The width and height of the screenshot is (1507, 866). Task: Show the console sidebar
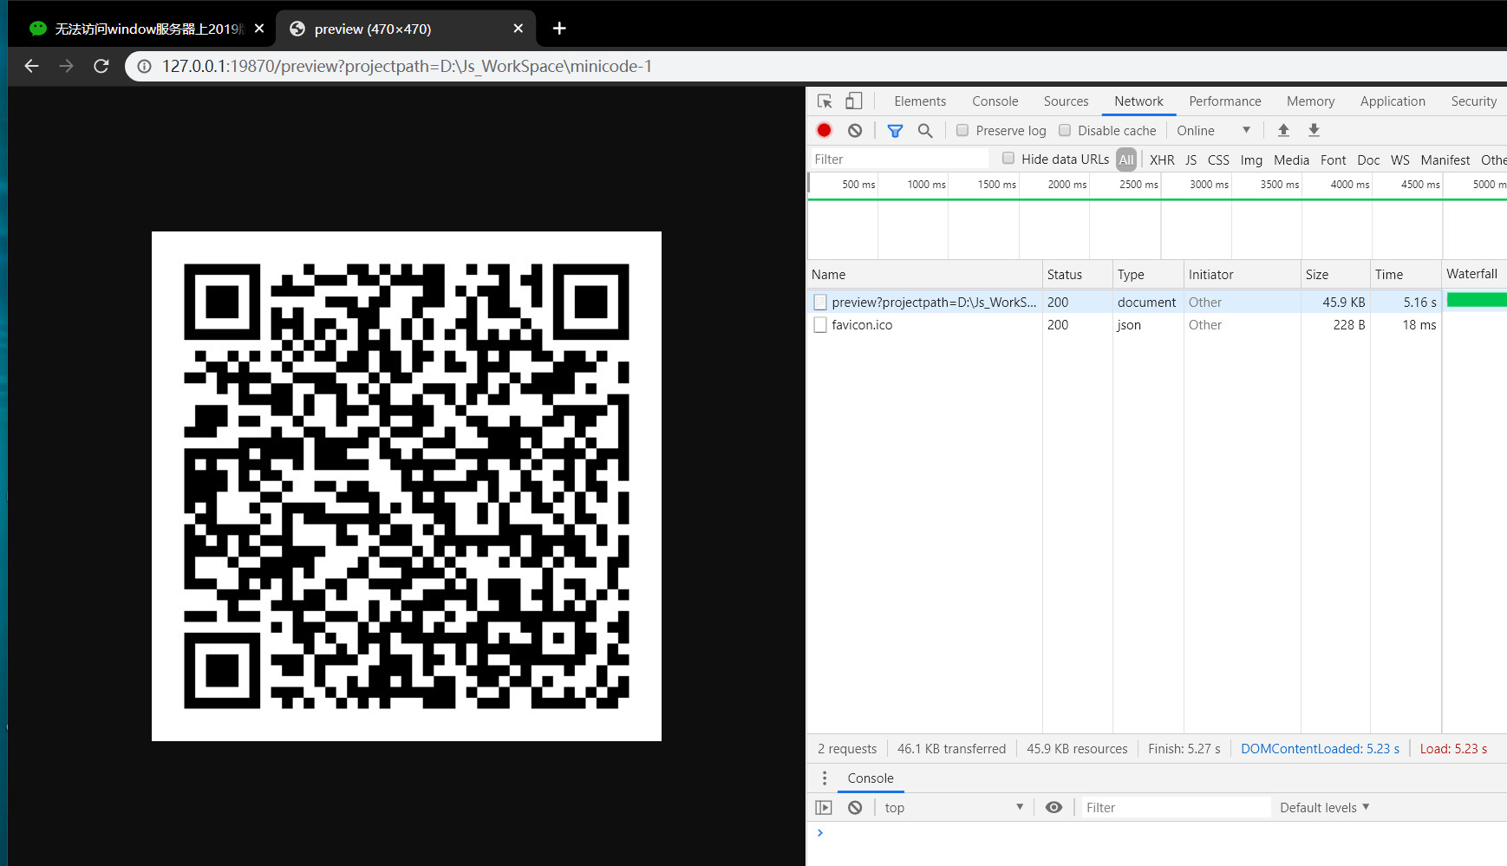(x=824, y=807)
